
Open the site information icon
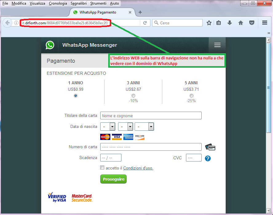(16, 23)
